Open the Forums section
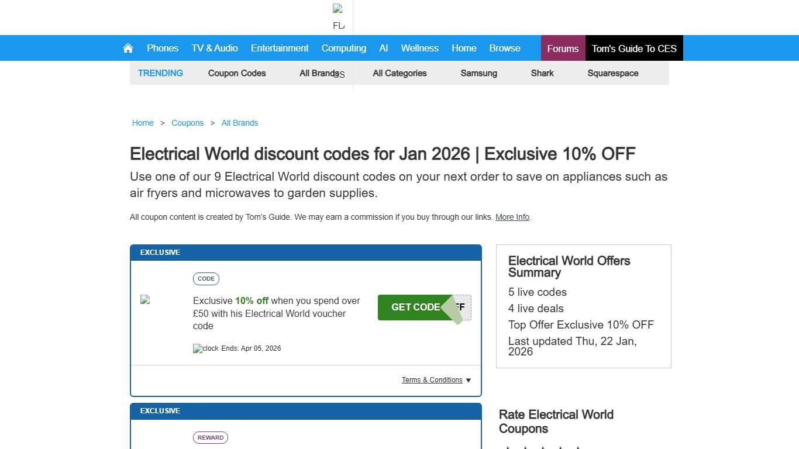Viewport: 799px width, 449px height. pyautogui.click(x=562, y=48)
